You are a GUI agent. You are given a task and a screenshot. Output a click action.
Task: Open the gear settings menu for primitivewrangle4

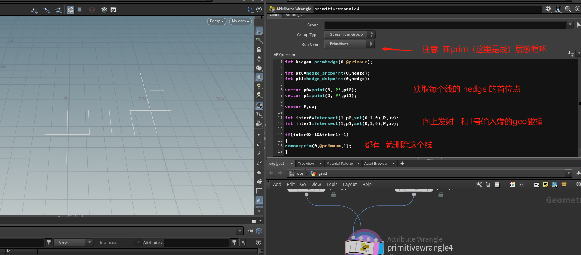pyautogui.click(x=548, y=9)
